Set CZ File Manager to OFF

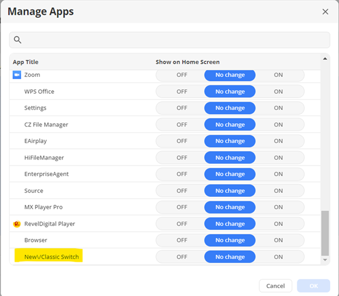pyautogui.click(x=182, y=124)
